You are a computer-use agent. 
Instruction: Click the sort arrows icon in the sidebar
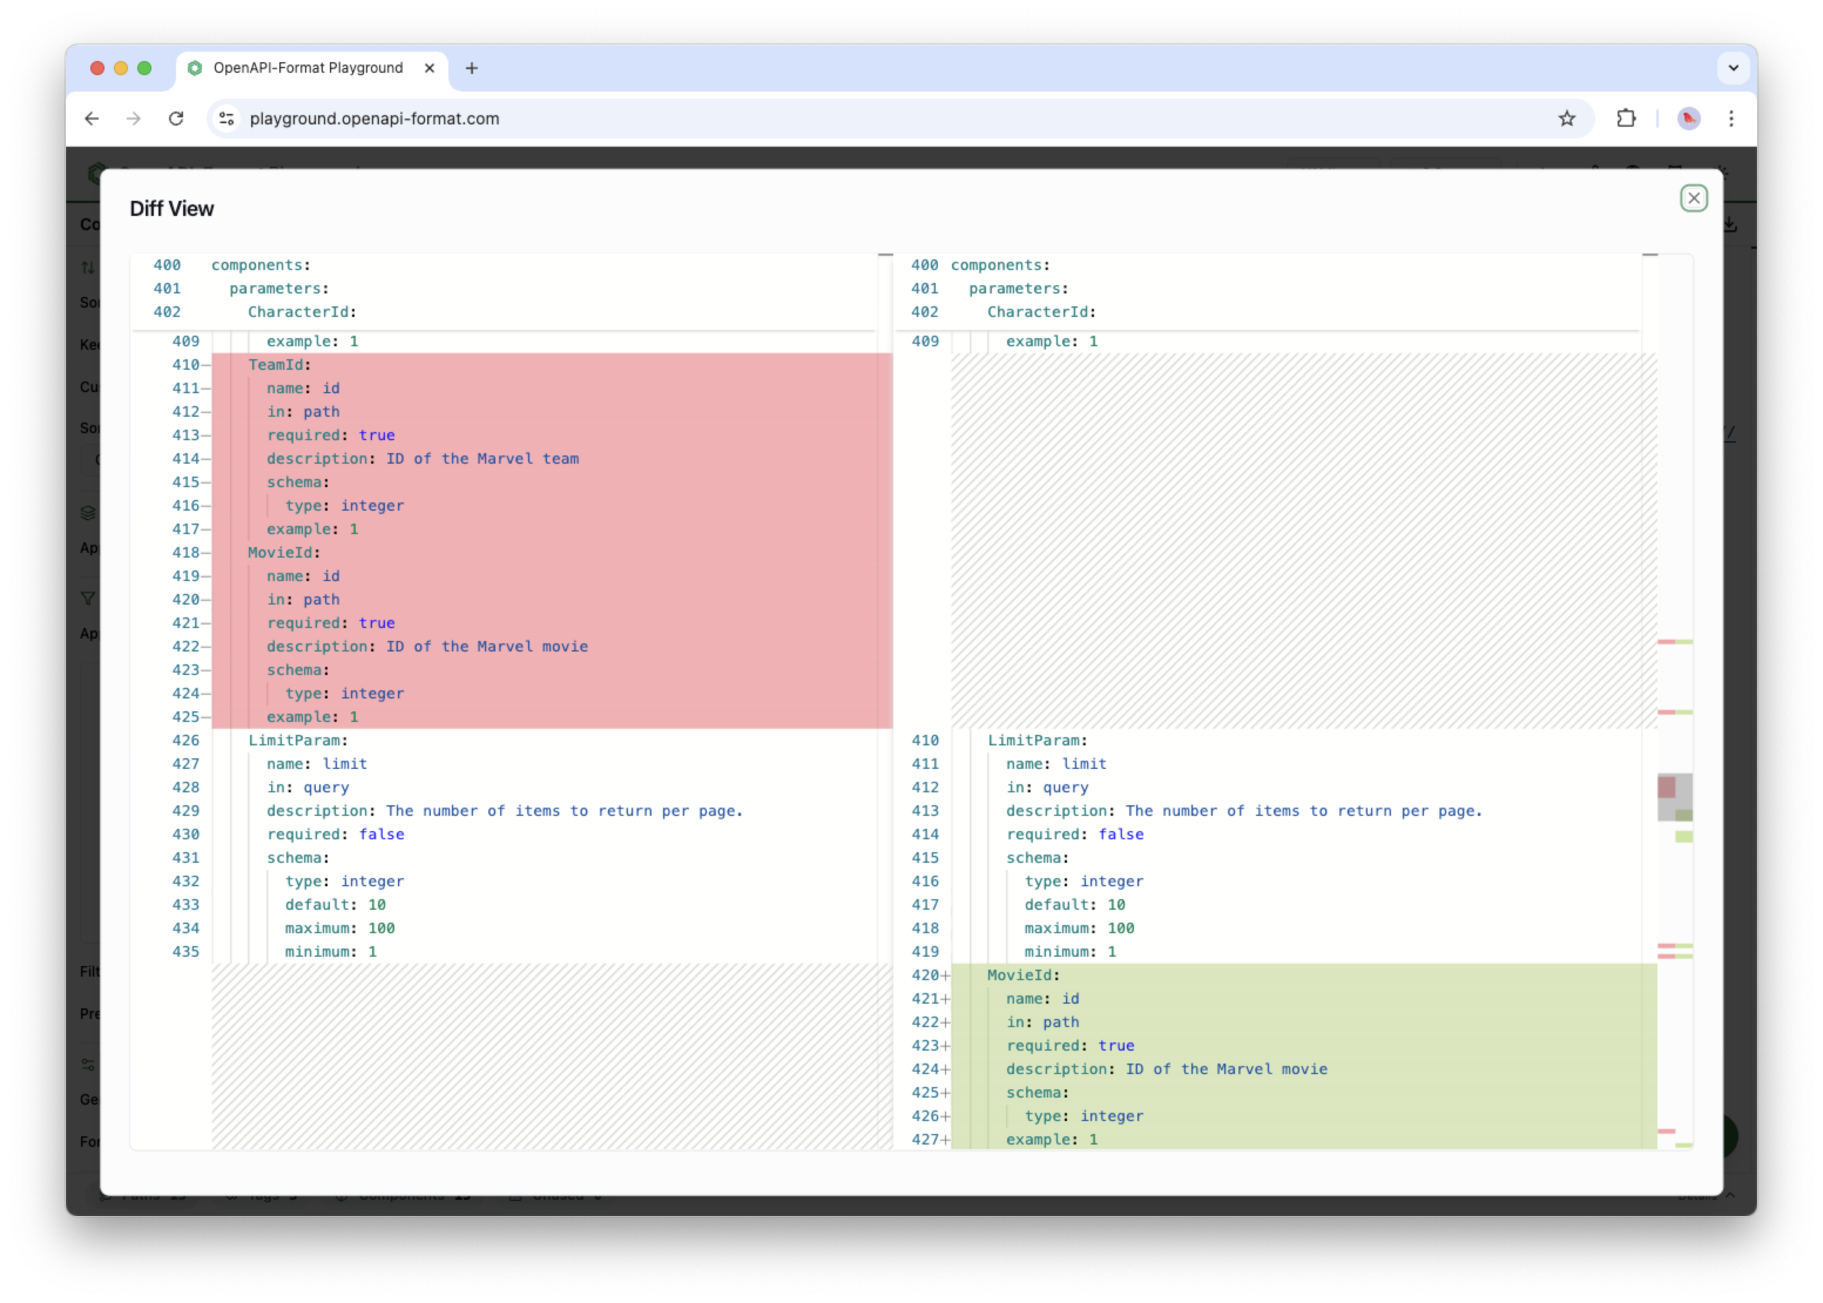pos(88,268)
